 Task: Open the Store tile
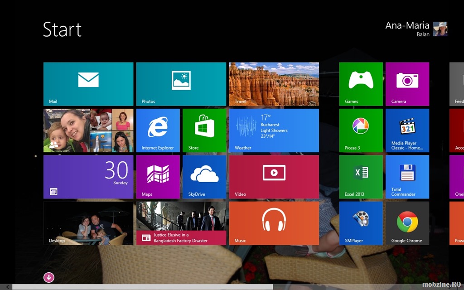point(204,130)
